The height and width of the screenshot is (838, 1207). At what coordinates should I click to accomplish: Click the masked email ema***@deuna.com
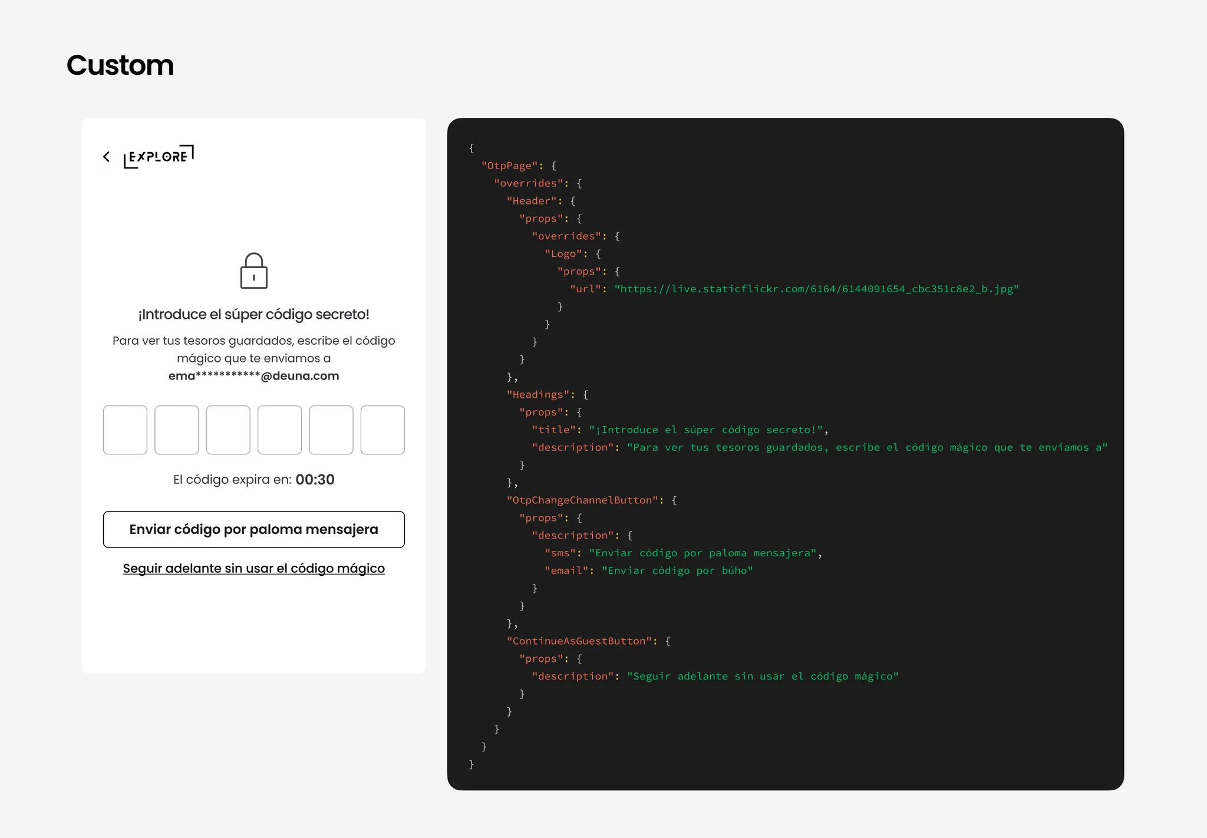[x=254, y=376]
